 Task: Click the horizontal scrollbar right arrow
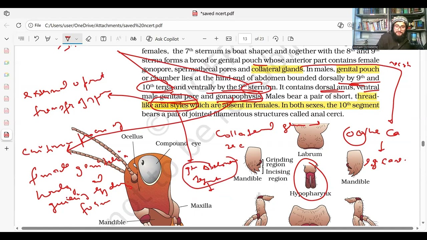tap(418, 228)
